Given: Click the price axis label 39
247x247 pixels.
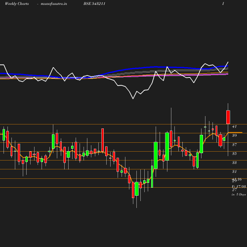Looking at the screenshot, I should 234,135.
